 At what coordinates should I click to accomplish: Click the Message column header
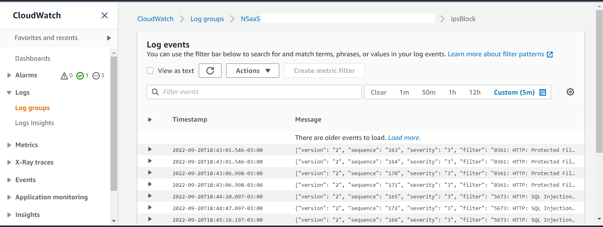pyautogui.click(x=308, y=119)
